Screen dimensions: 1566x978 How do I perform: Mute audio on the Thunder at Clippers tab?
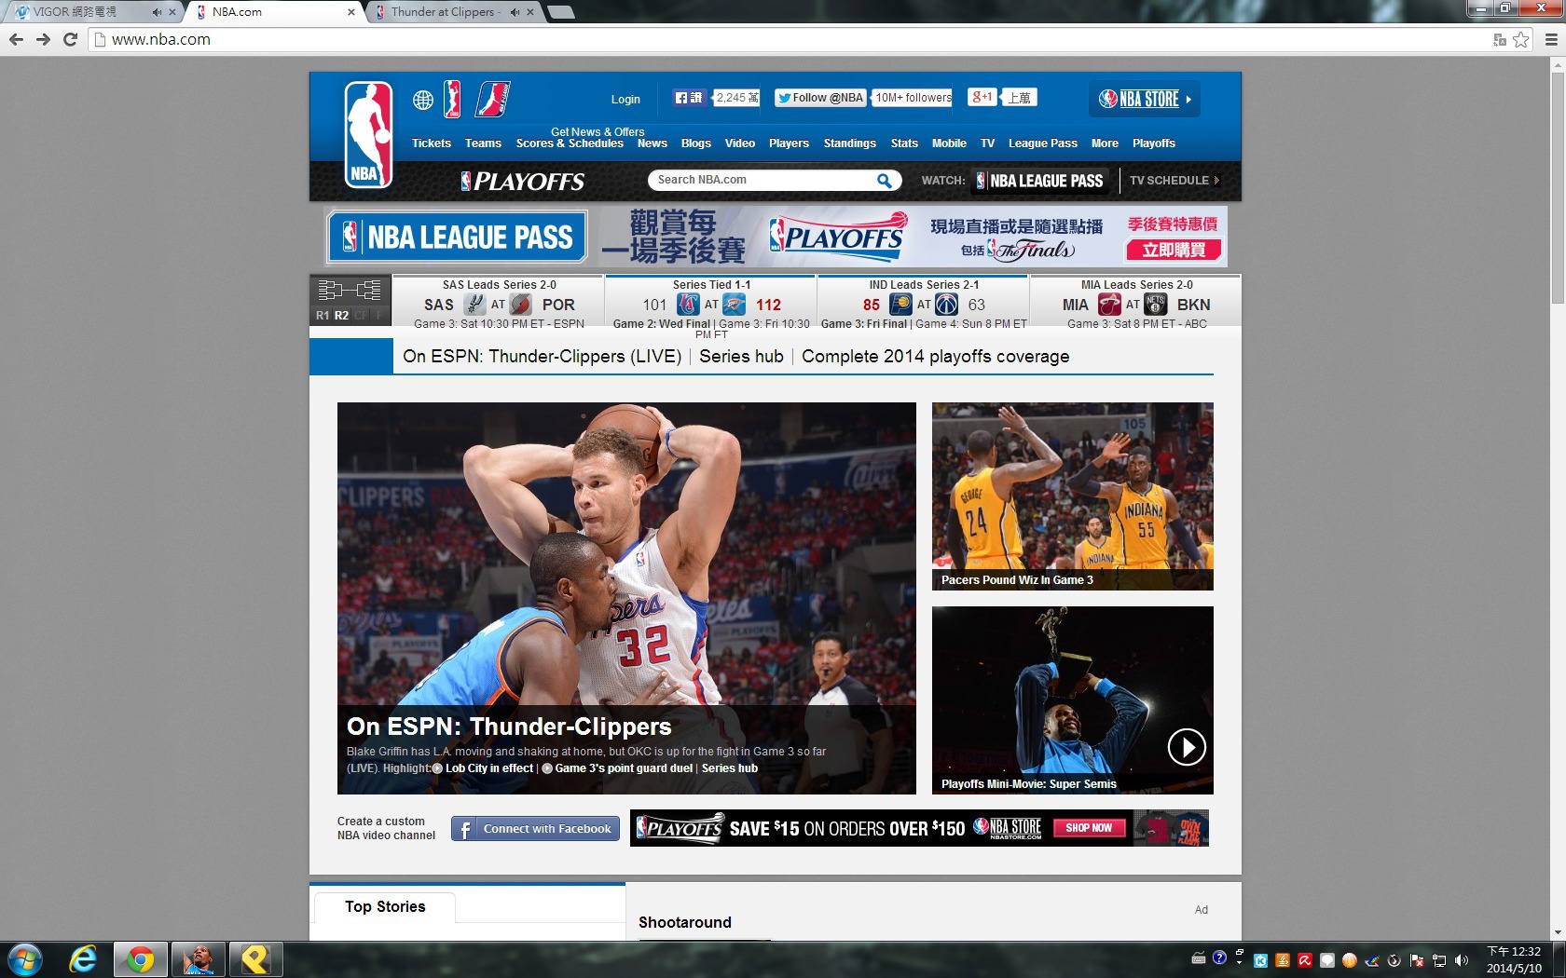pyautogui.click(x=515, y=12)
